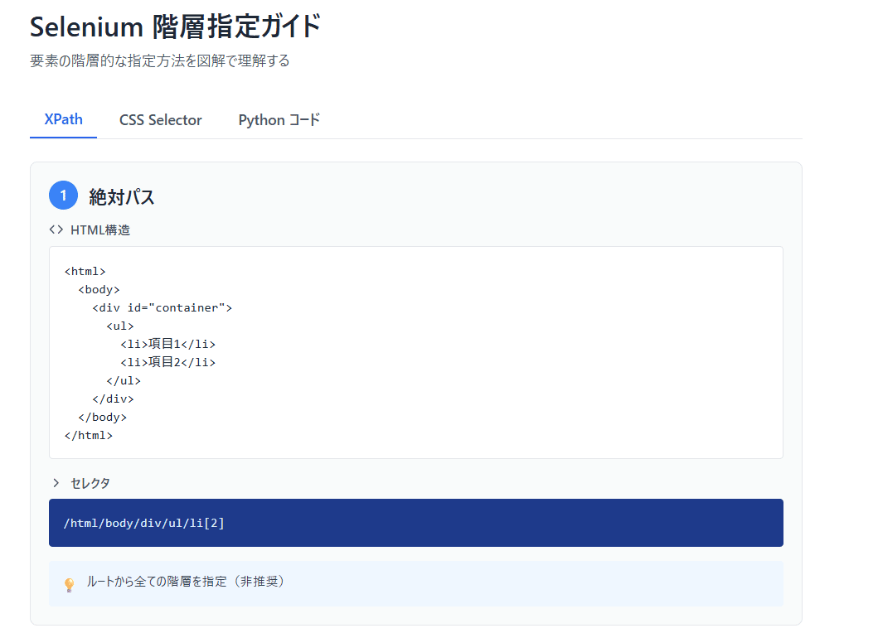Switch to the CSS Selector tab
This screenshot has height=633, width=878.
(x=160, y=119)
